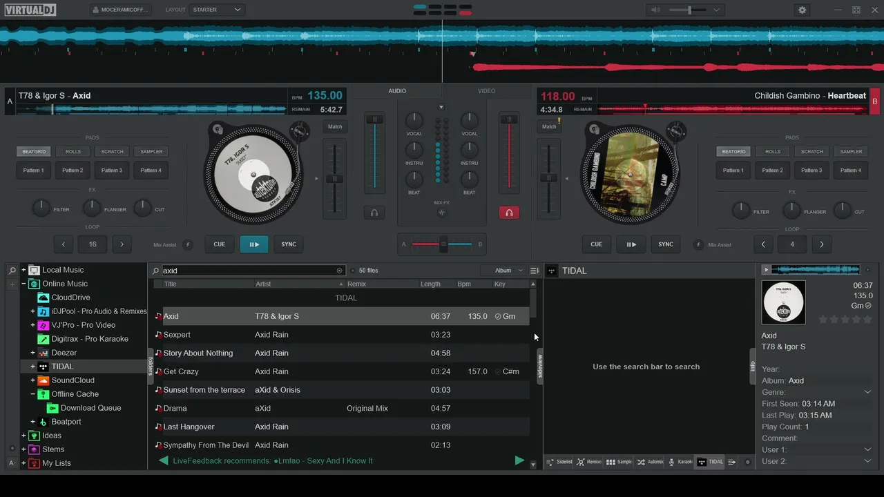The height and width of the screenshot is (497, 884).
Task: Adjust the crossfader slider
Action: point(442,244)
